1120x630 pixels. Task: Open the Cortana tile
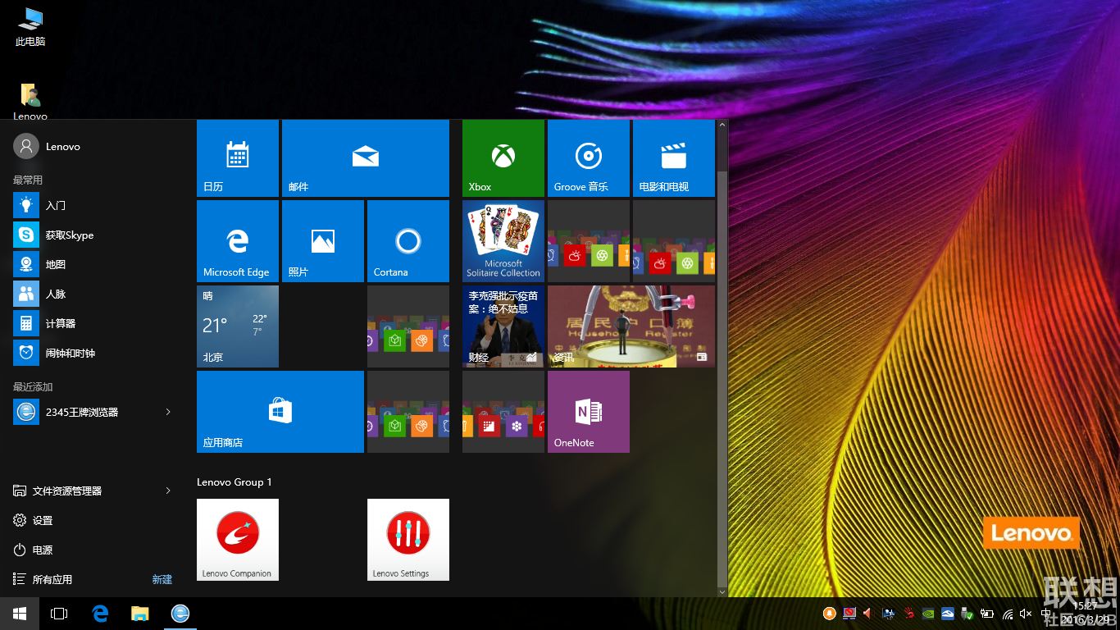pos(408,241)
